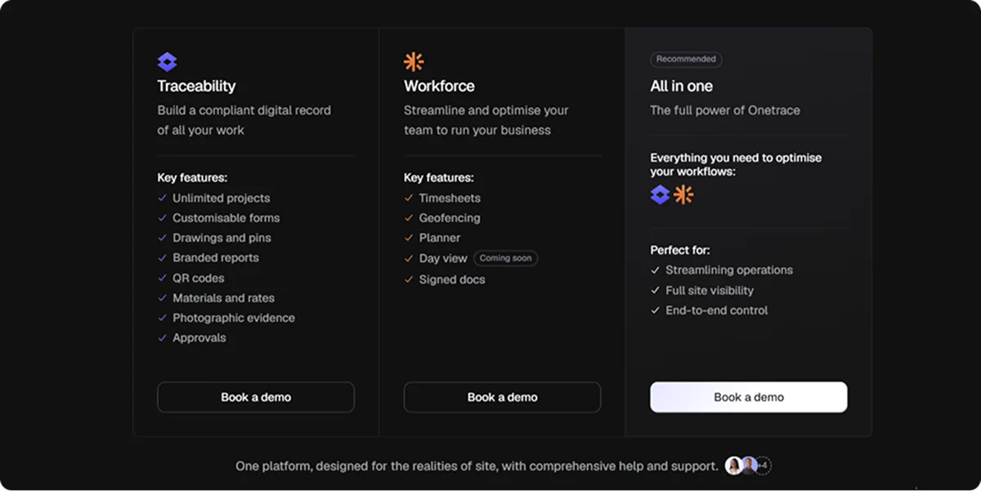Click the One platform footer tagline
Image resolution: width=981 pixels, height=491 pixels.
[477, 466]
